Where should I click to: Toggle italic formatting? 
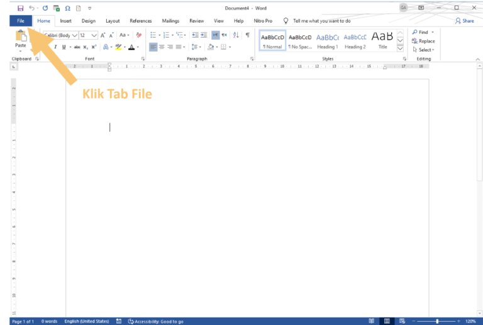pos(55,47)
